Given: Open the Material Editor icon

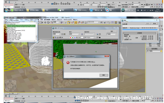Looking at the screenshot, I should 120,22.
